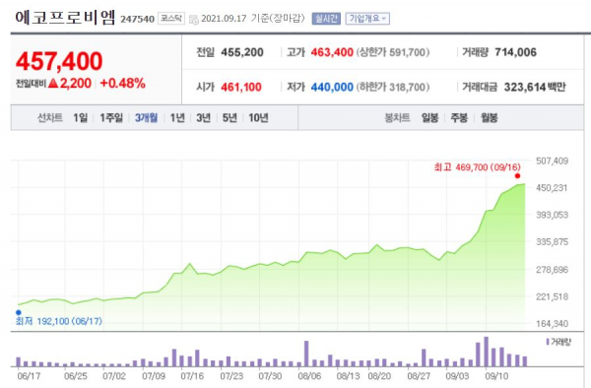Click the 상한가 591,700 text
This screenshot has width=591, height=388.
click(x=393, y=52)
